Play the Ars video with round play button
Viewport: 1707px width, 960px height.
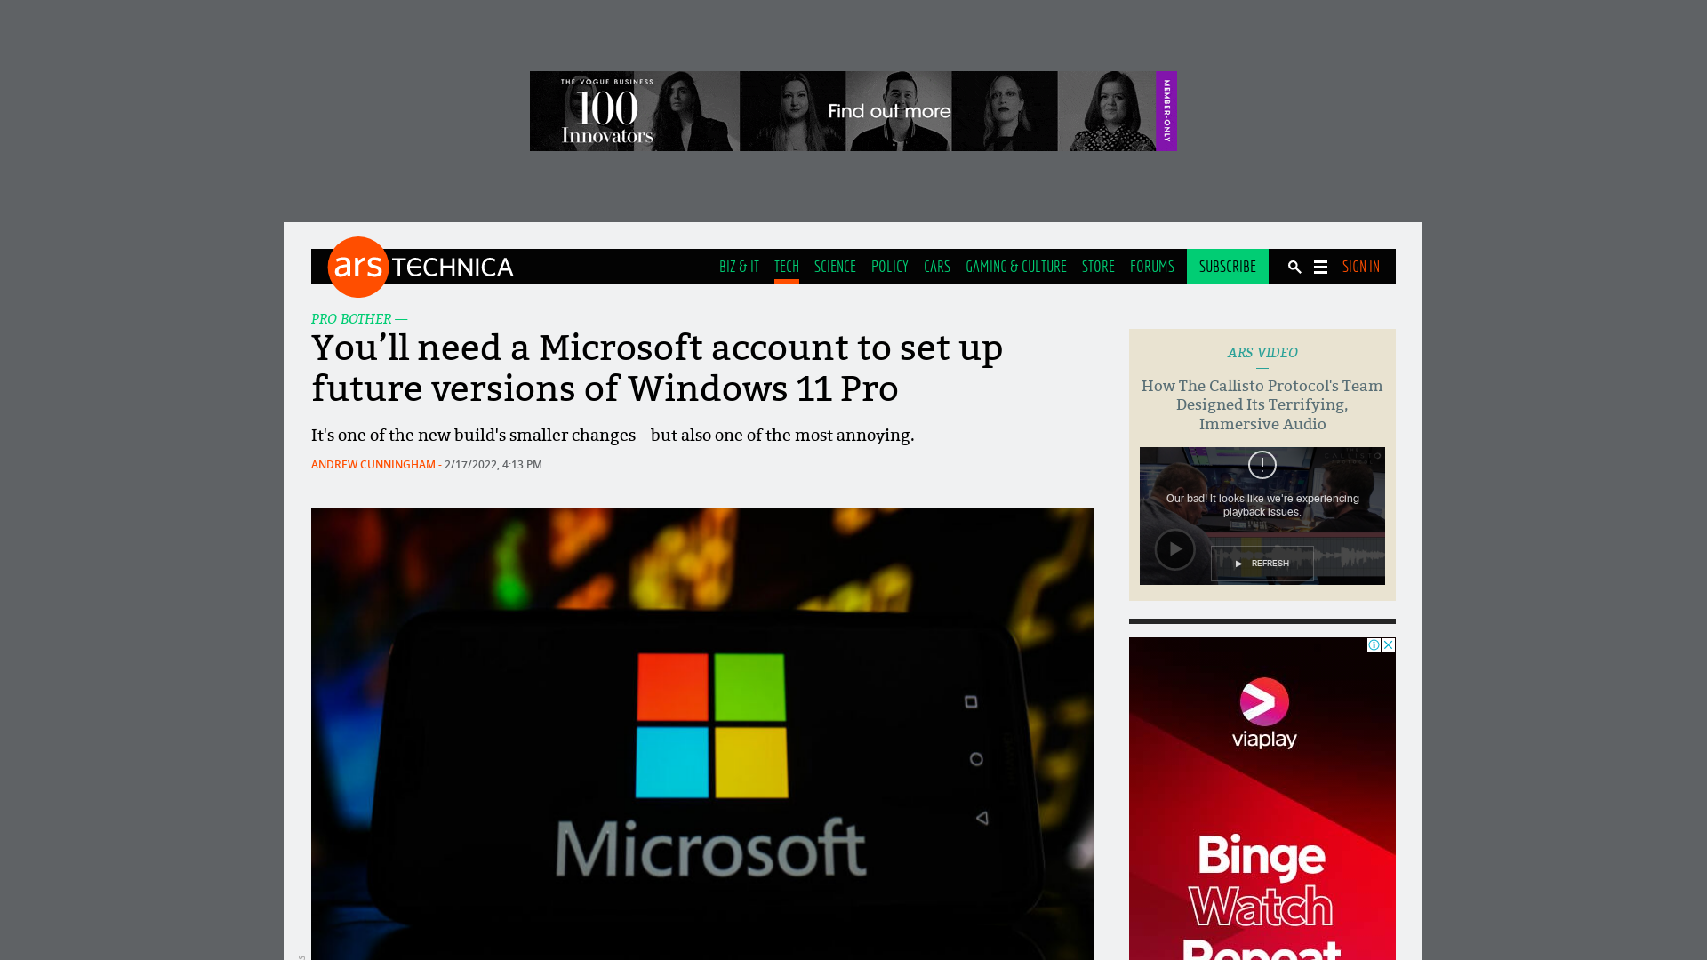(1174, 549)
